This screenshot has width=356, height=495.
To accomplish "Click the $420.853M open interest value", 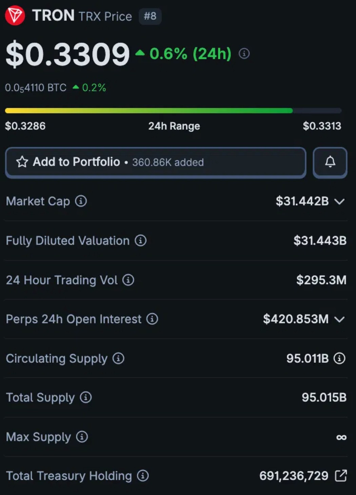I will 296,319.
